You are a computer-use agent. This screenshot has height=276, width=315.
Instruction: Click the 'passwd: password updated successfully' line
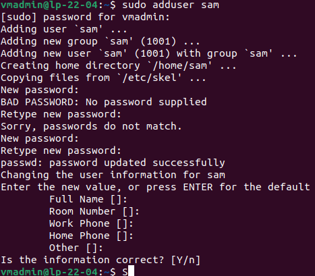coord(113,163)
